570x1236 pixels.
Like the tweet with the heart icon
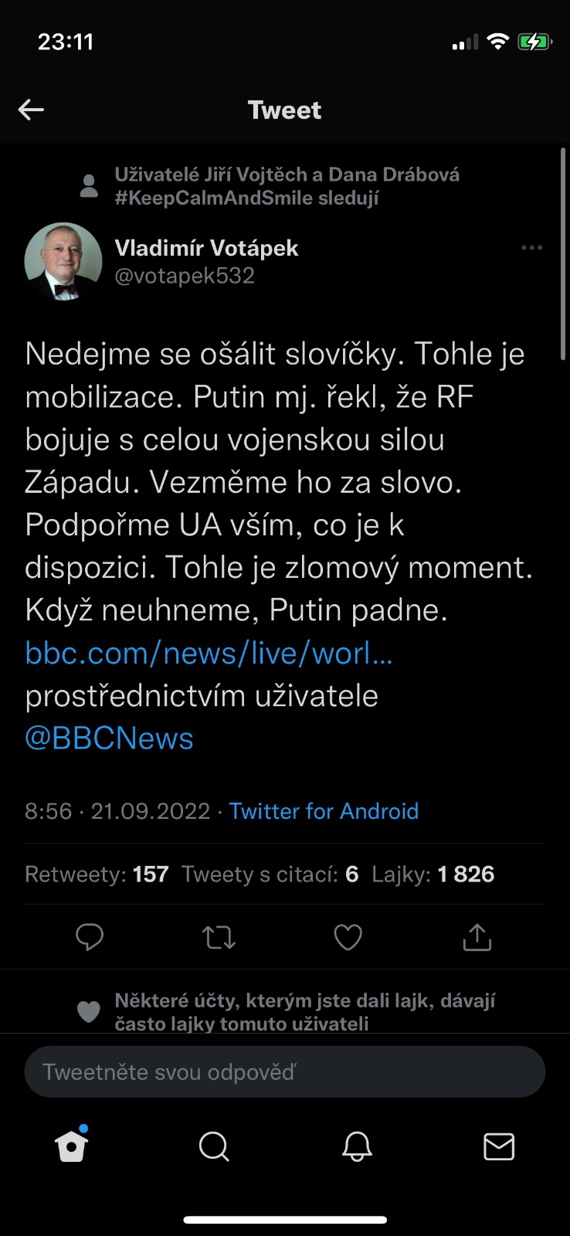[x=348, y=937]
